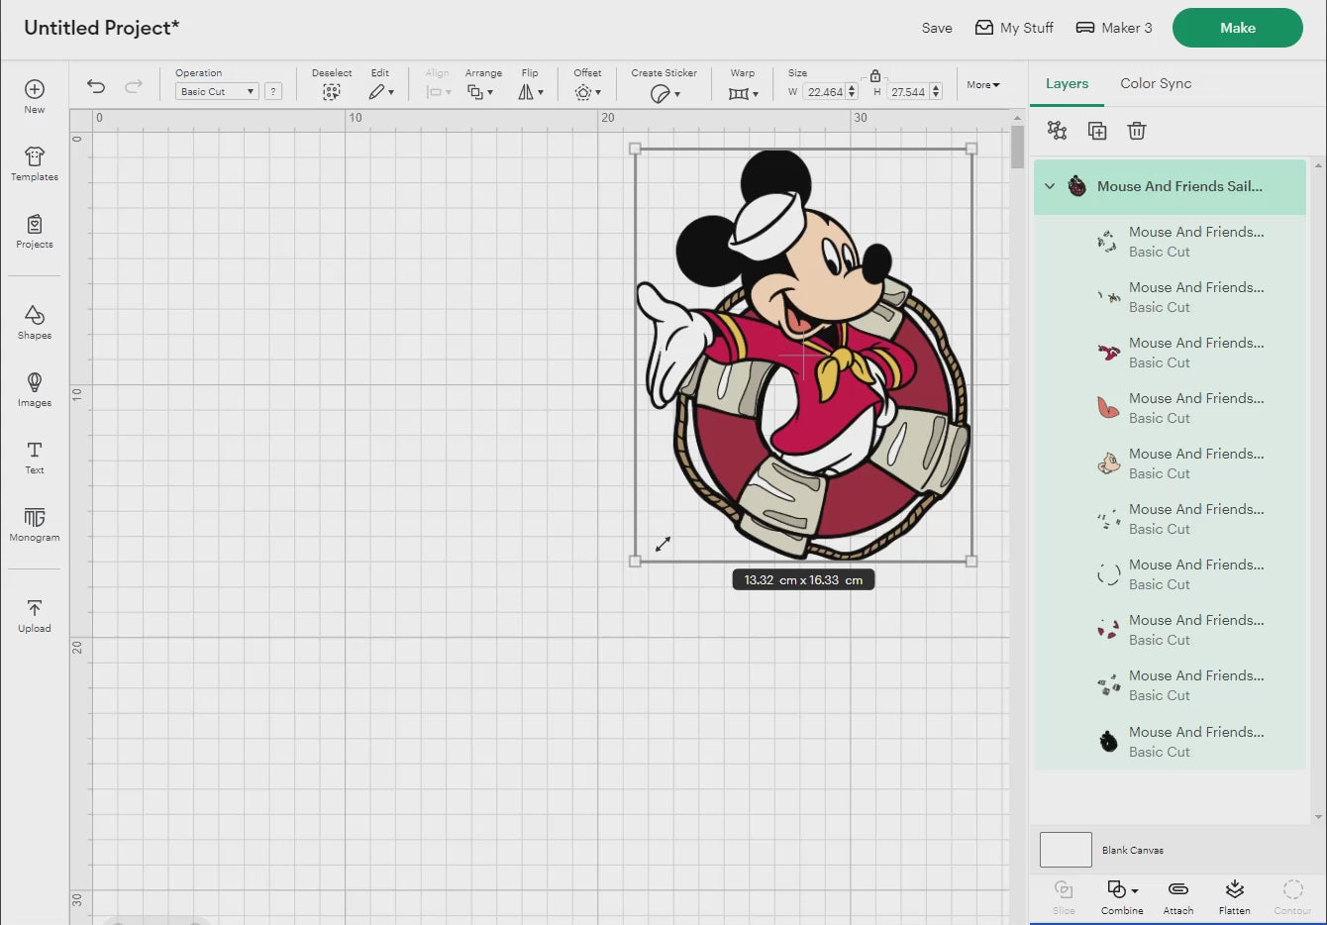Image resolution: width=1327 pixels, height=925 pixels.
Task: Click the green Make button
Action: pyautogui.click(x=1238, y=28)
